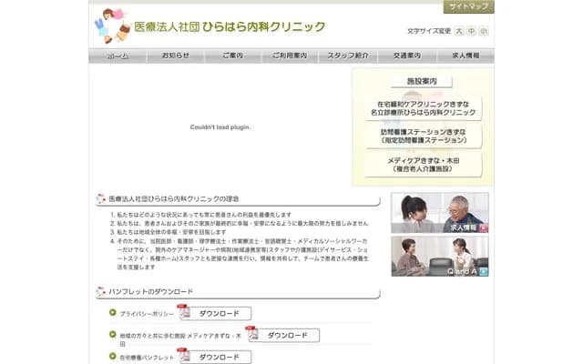The image size is (583, 364).
Task: Click the PDF icon for 在宅療養パンフレット
Action: point(183,357)
